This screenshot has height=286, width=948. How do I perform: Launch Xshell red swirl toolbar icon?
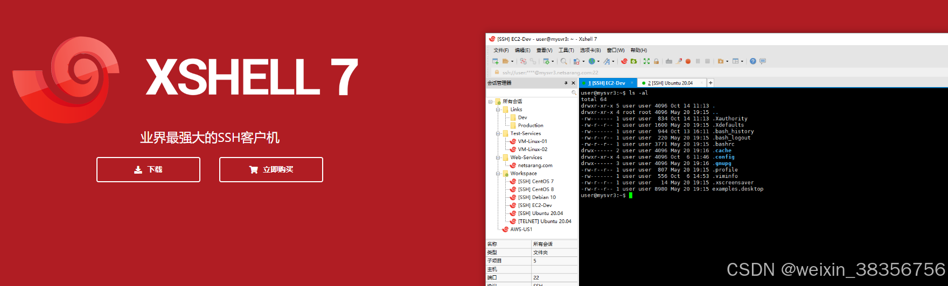[x=624, y=61]
